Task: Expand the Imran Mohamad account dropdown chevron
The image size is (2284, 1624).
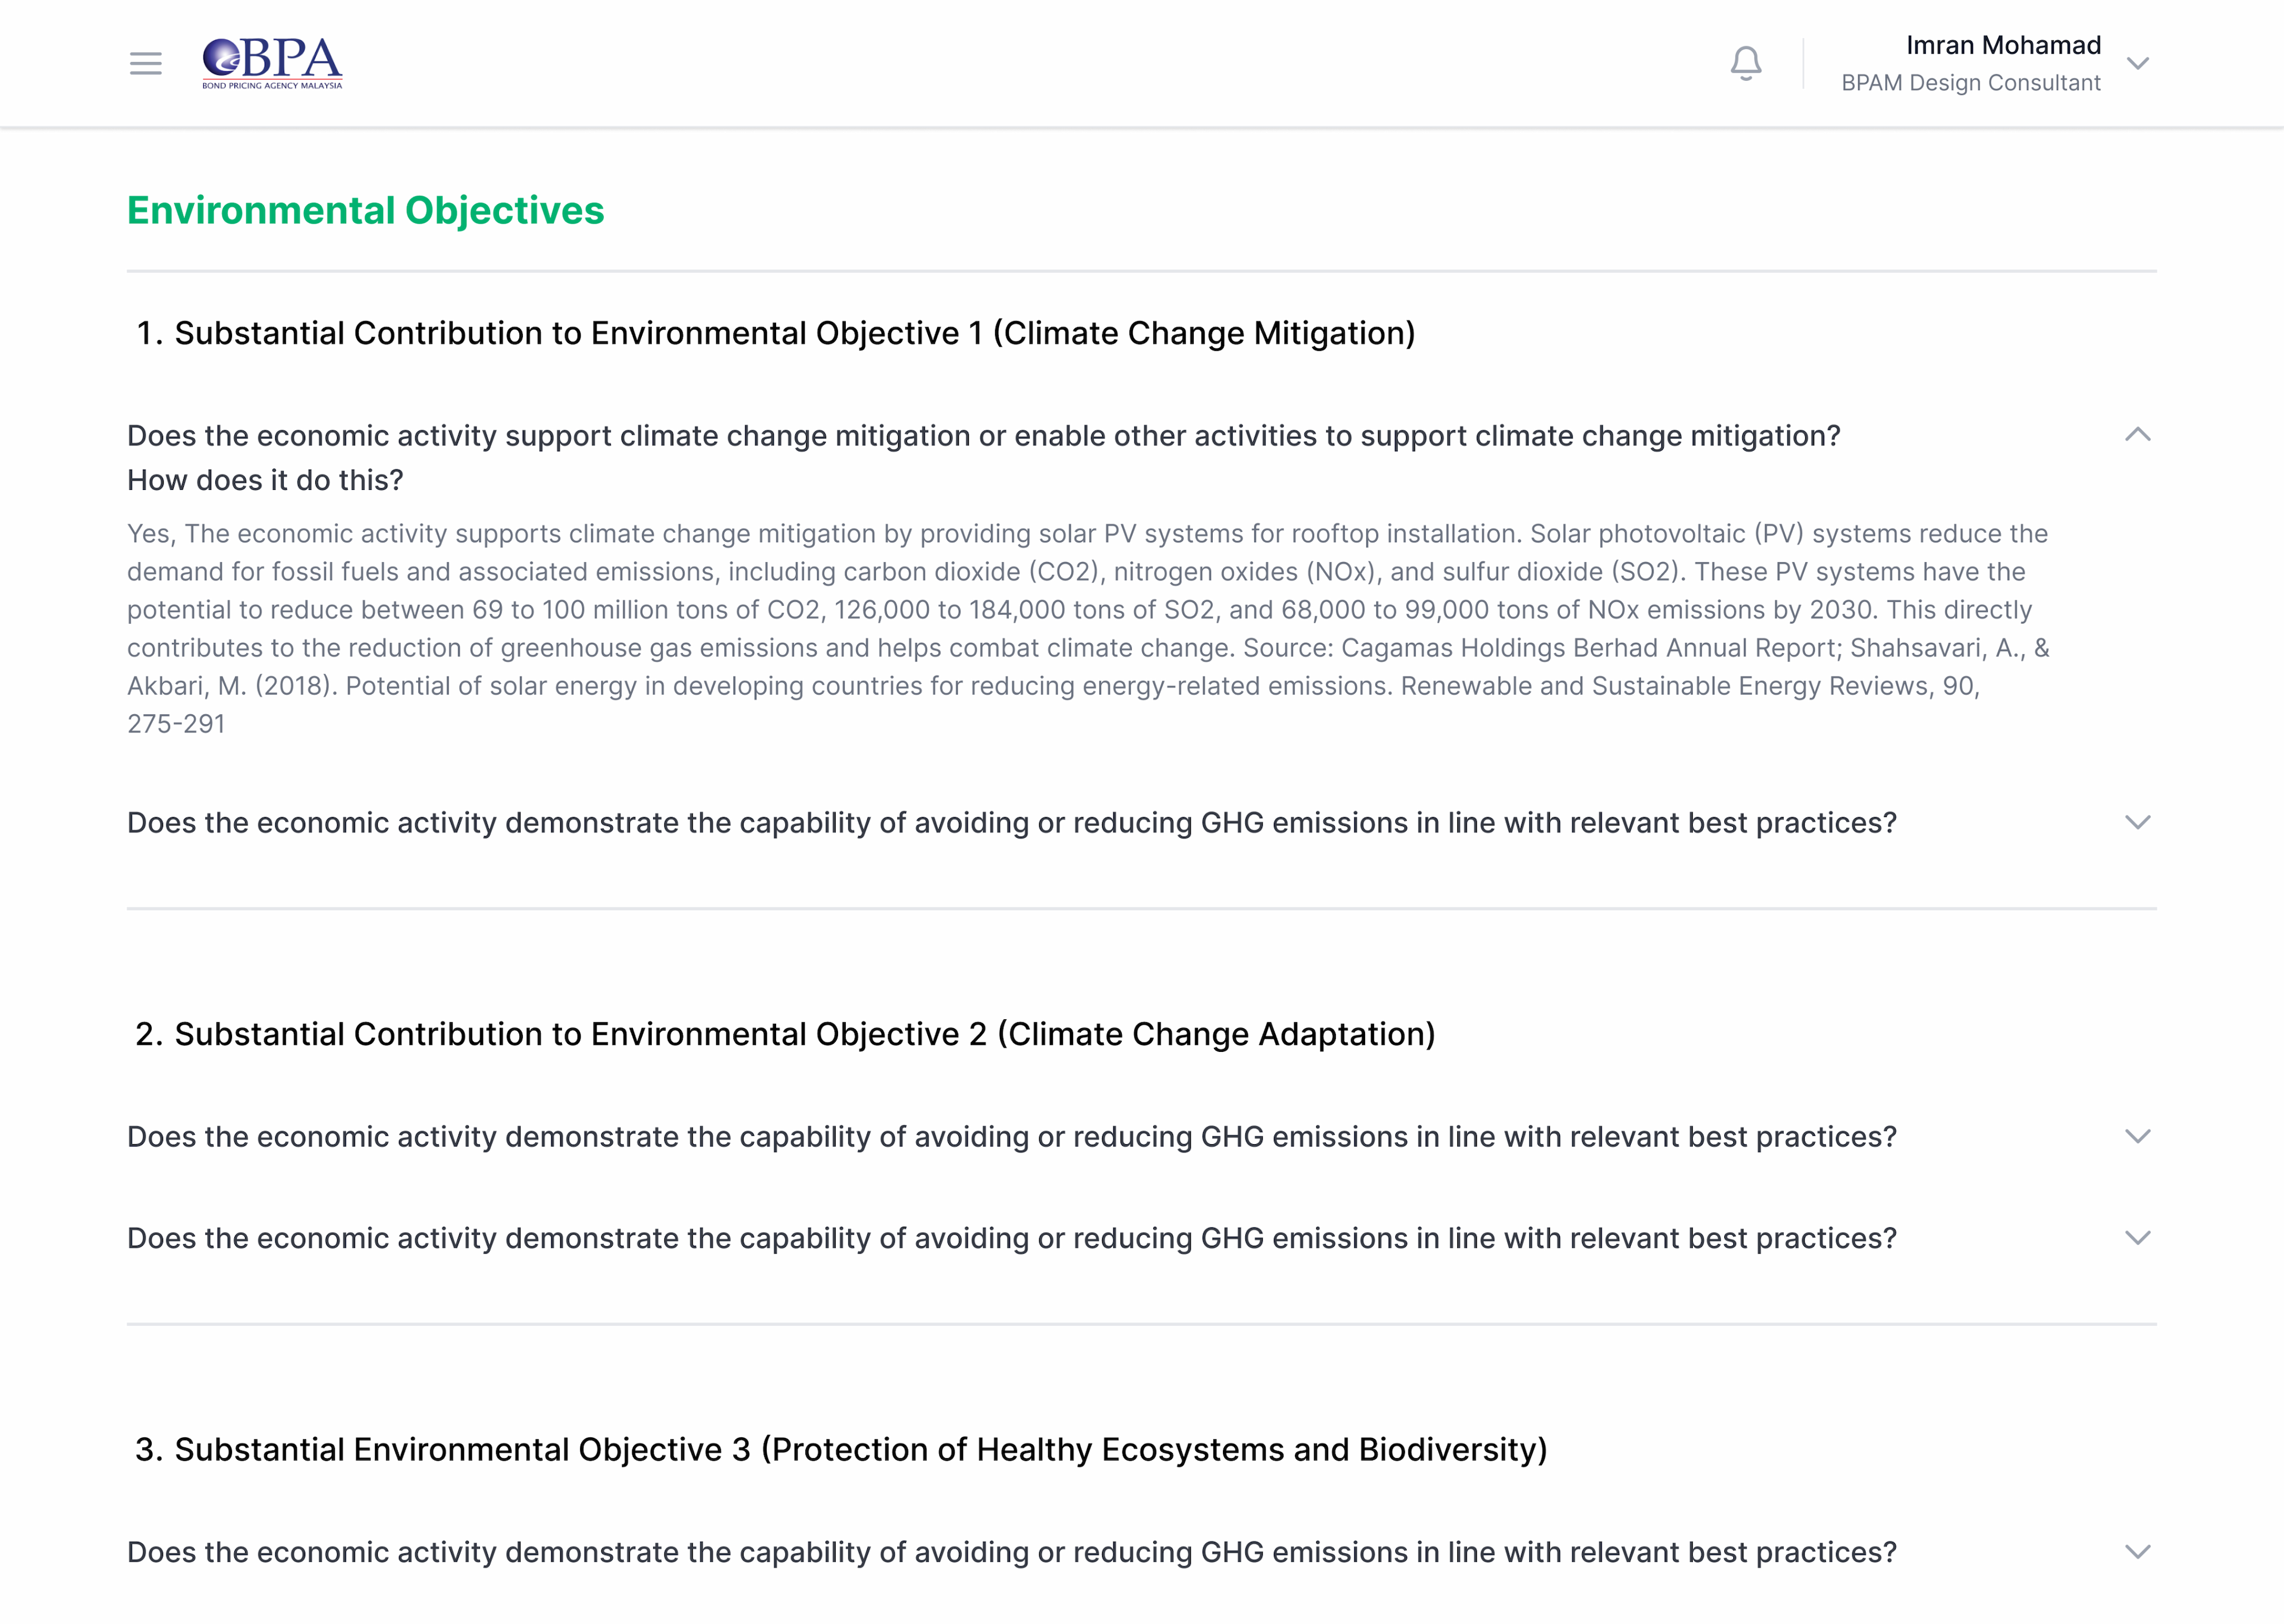Action: point(2138,63)
